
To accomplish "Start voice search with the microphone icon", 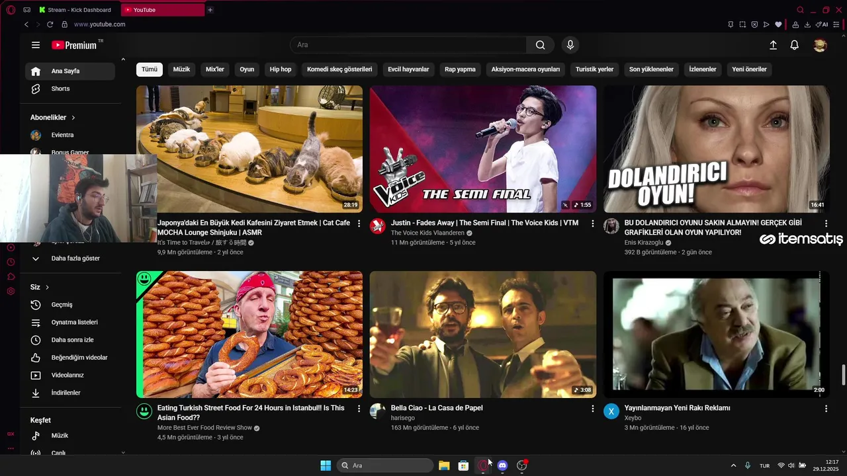I will (x=570, y=45).
